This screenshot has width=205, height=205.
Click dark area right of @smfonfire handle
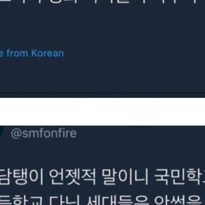140,133
